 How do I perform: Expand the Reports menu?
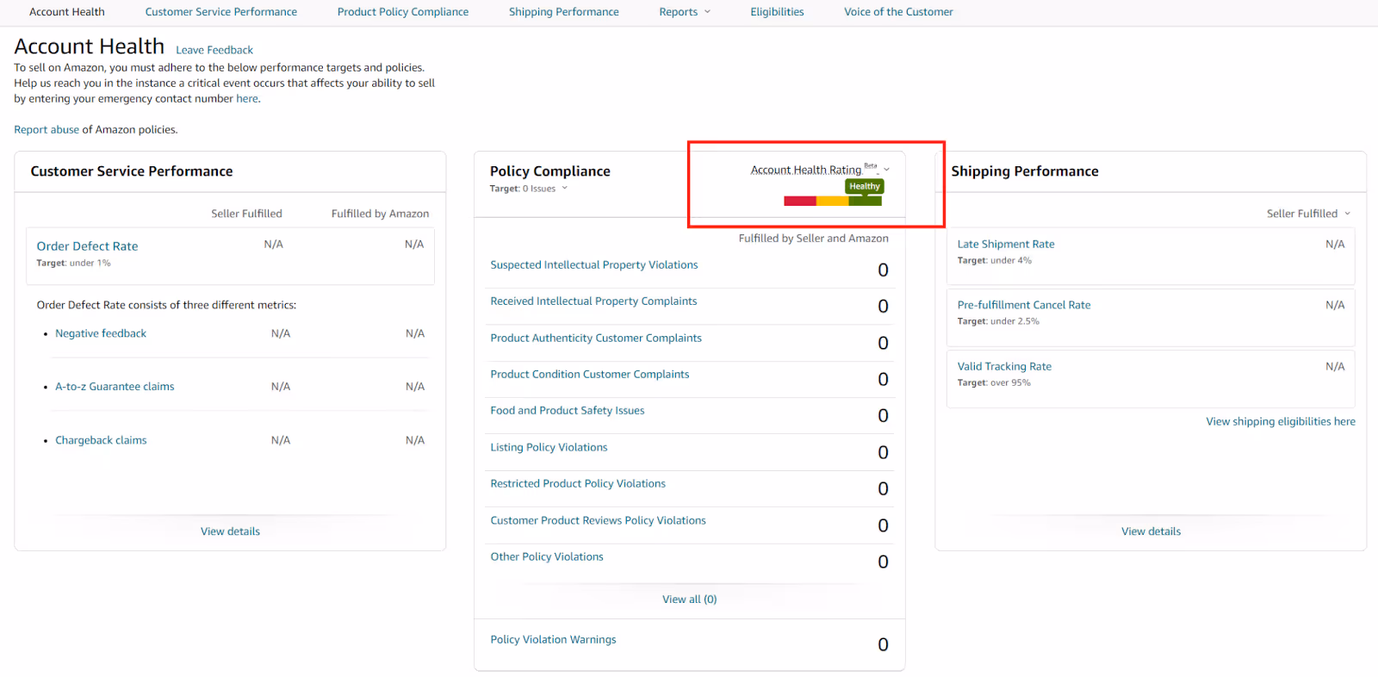(x=685, y=12)
